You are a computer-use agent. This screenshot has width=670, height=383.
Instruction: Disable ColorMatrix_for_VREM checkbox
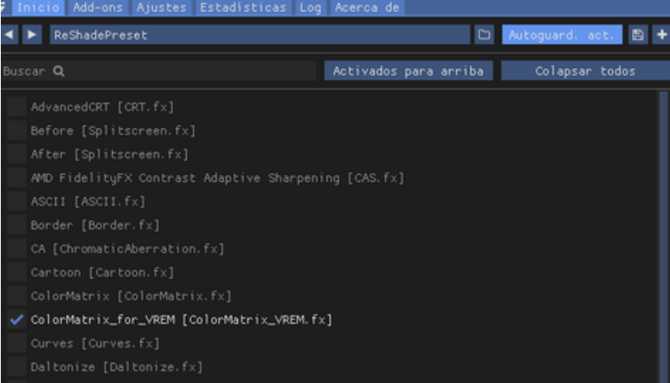(16, 320)
